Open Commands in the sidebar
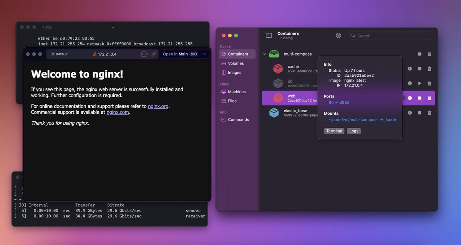The width and height of the screenshot is (461, 245). click(x=237, y=119)
